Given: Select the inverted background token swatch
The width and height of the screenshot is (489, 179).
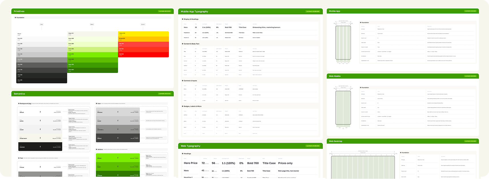Looking at the screenshot, I should [x=40, y=147].
